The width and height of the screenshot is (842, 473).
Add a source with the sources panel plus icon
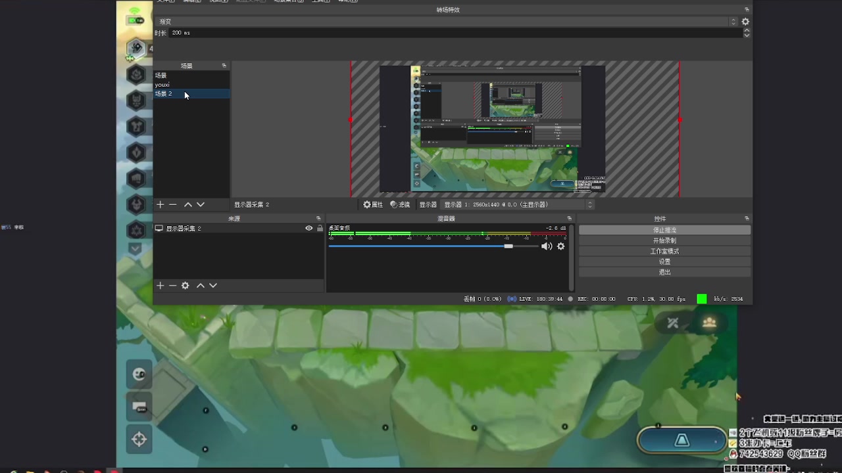coord(160,286)
